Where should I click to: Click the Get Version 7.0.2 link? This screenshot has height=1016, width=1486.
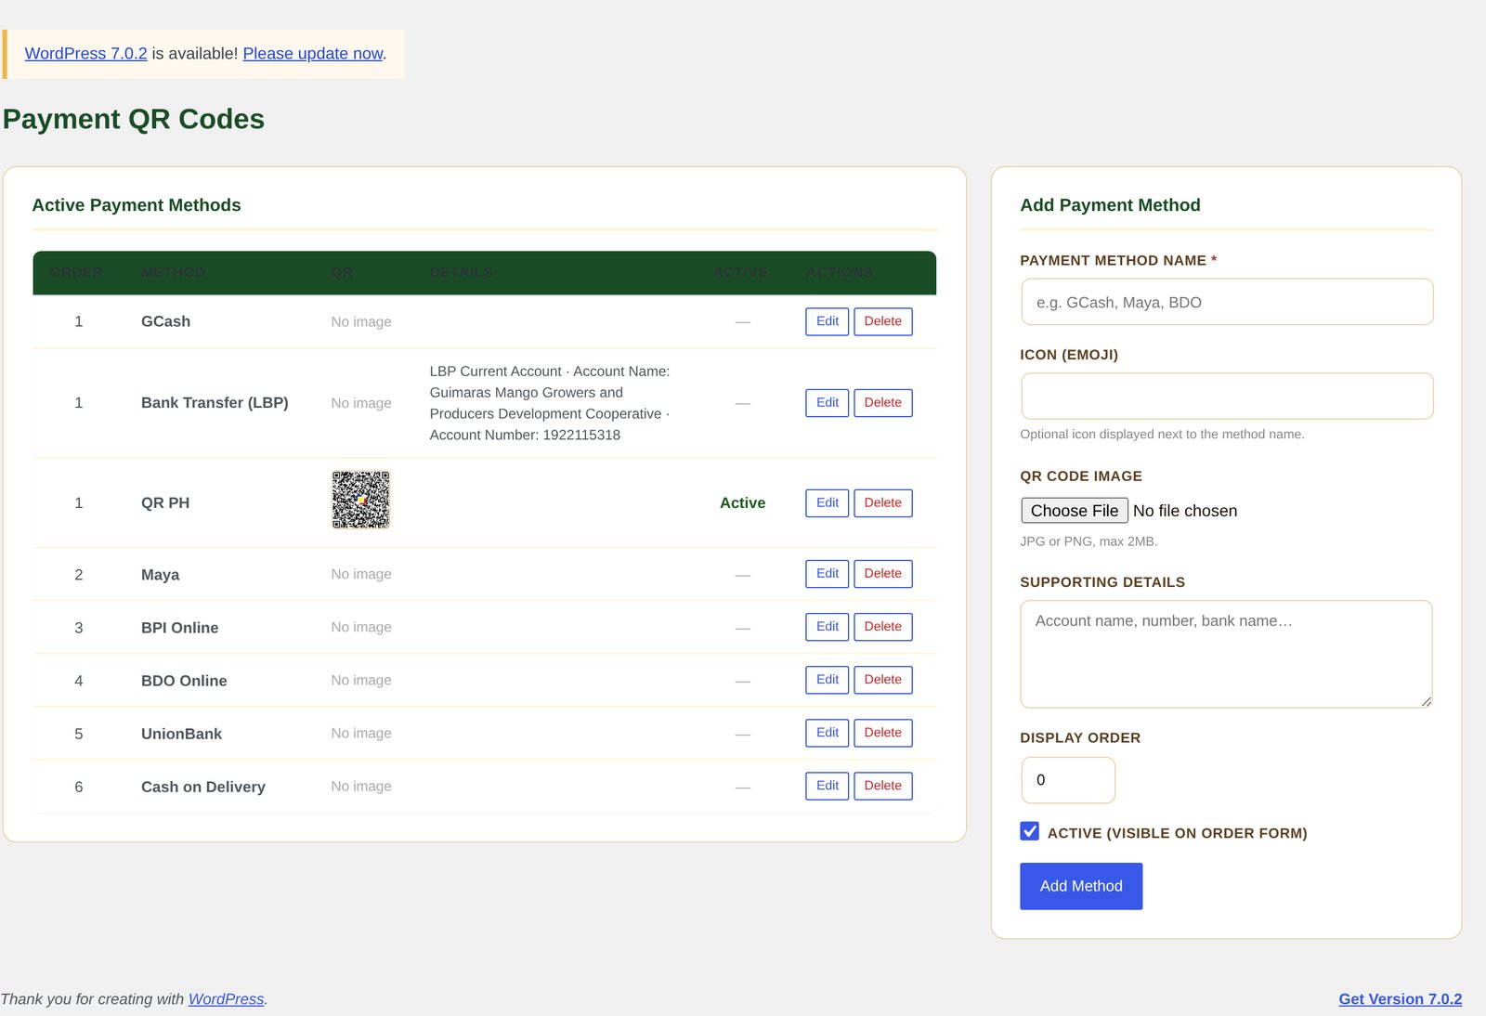pyautogui.click(x=1401, y=999)
